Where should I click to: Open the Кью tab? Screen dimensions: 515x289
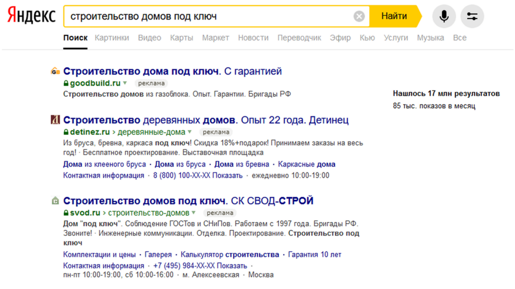click(x=367, y=38)
